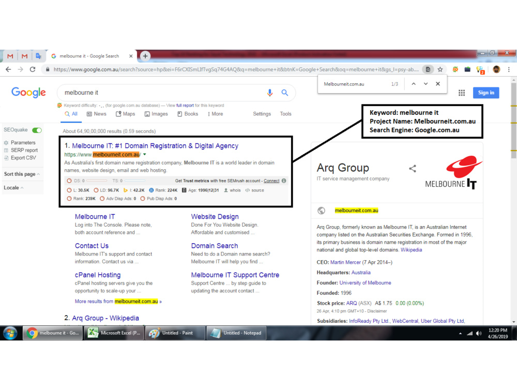Open the Domain Search sitelink
This screenshot has height=388, width=517.
point(215,246)
